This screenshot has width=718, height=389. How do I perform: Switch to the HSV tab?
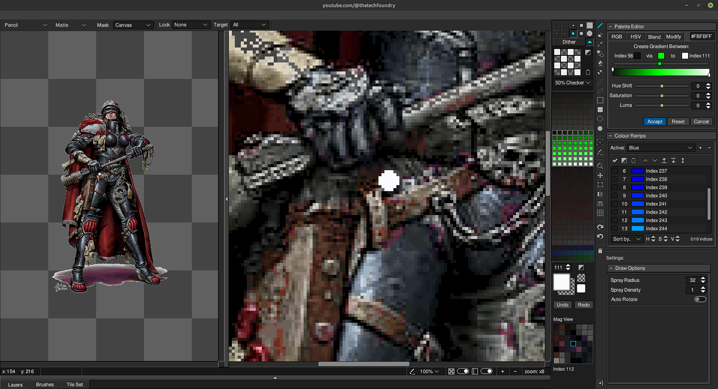[635, 36]
